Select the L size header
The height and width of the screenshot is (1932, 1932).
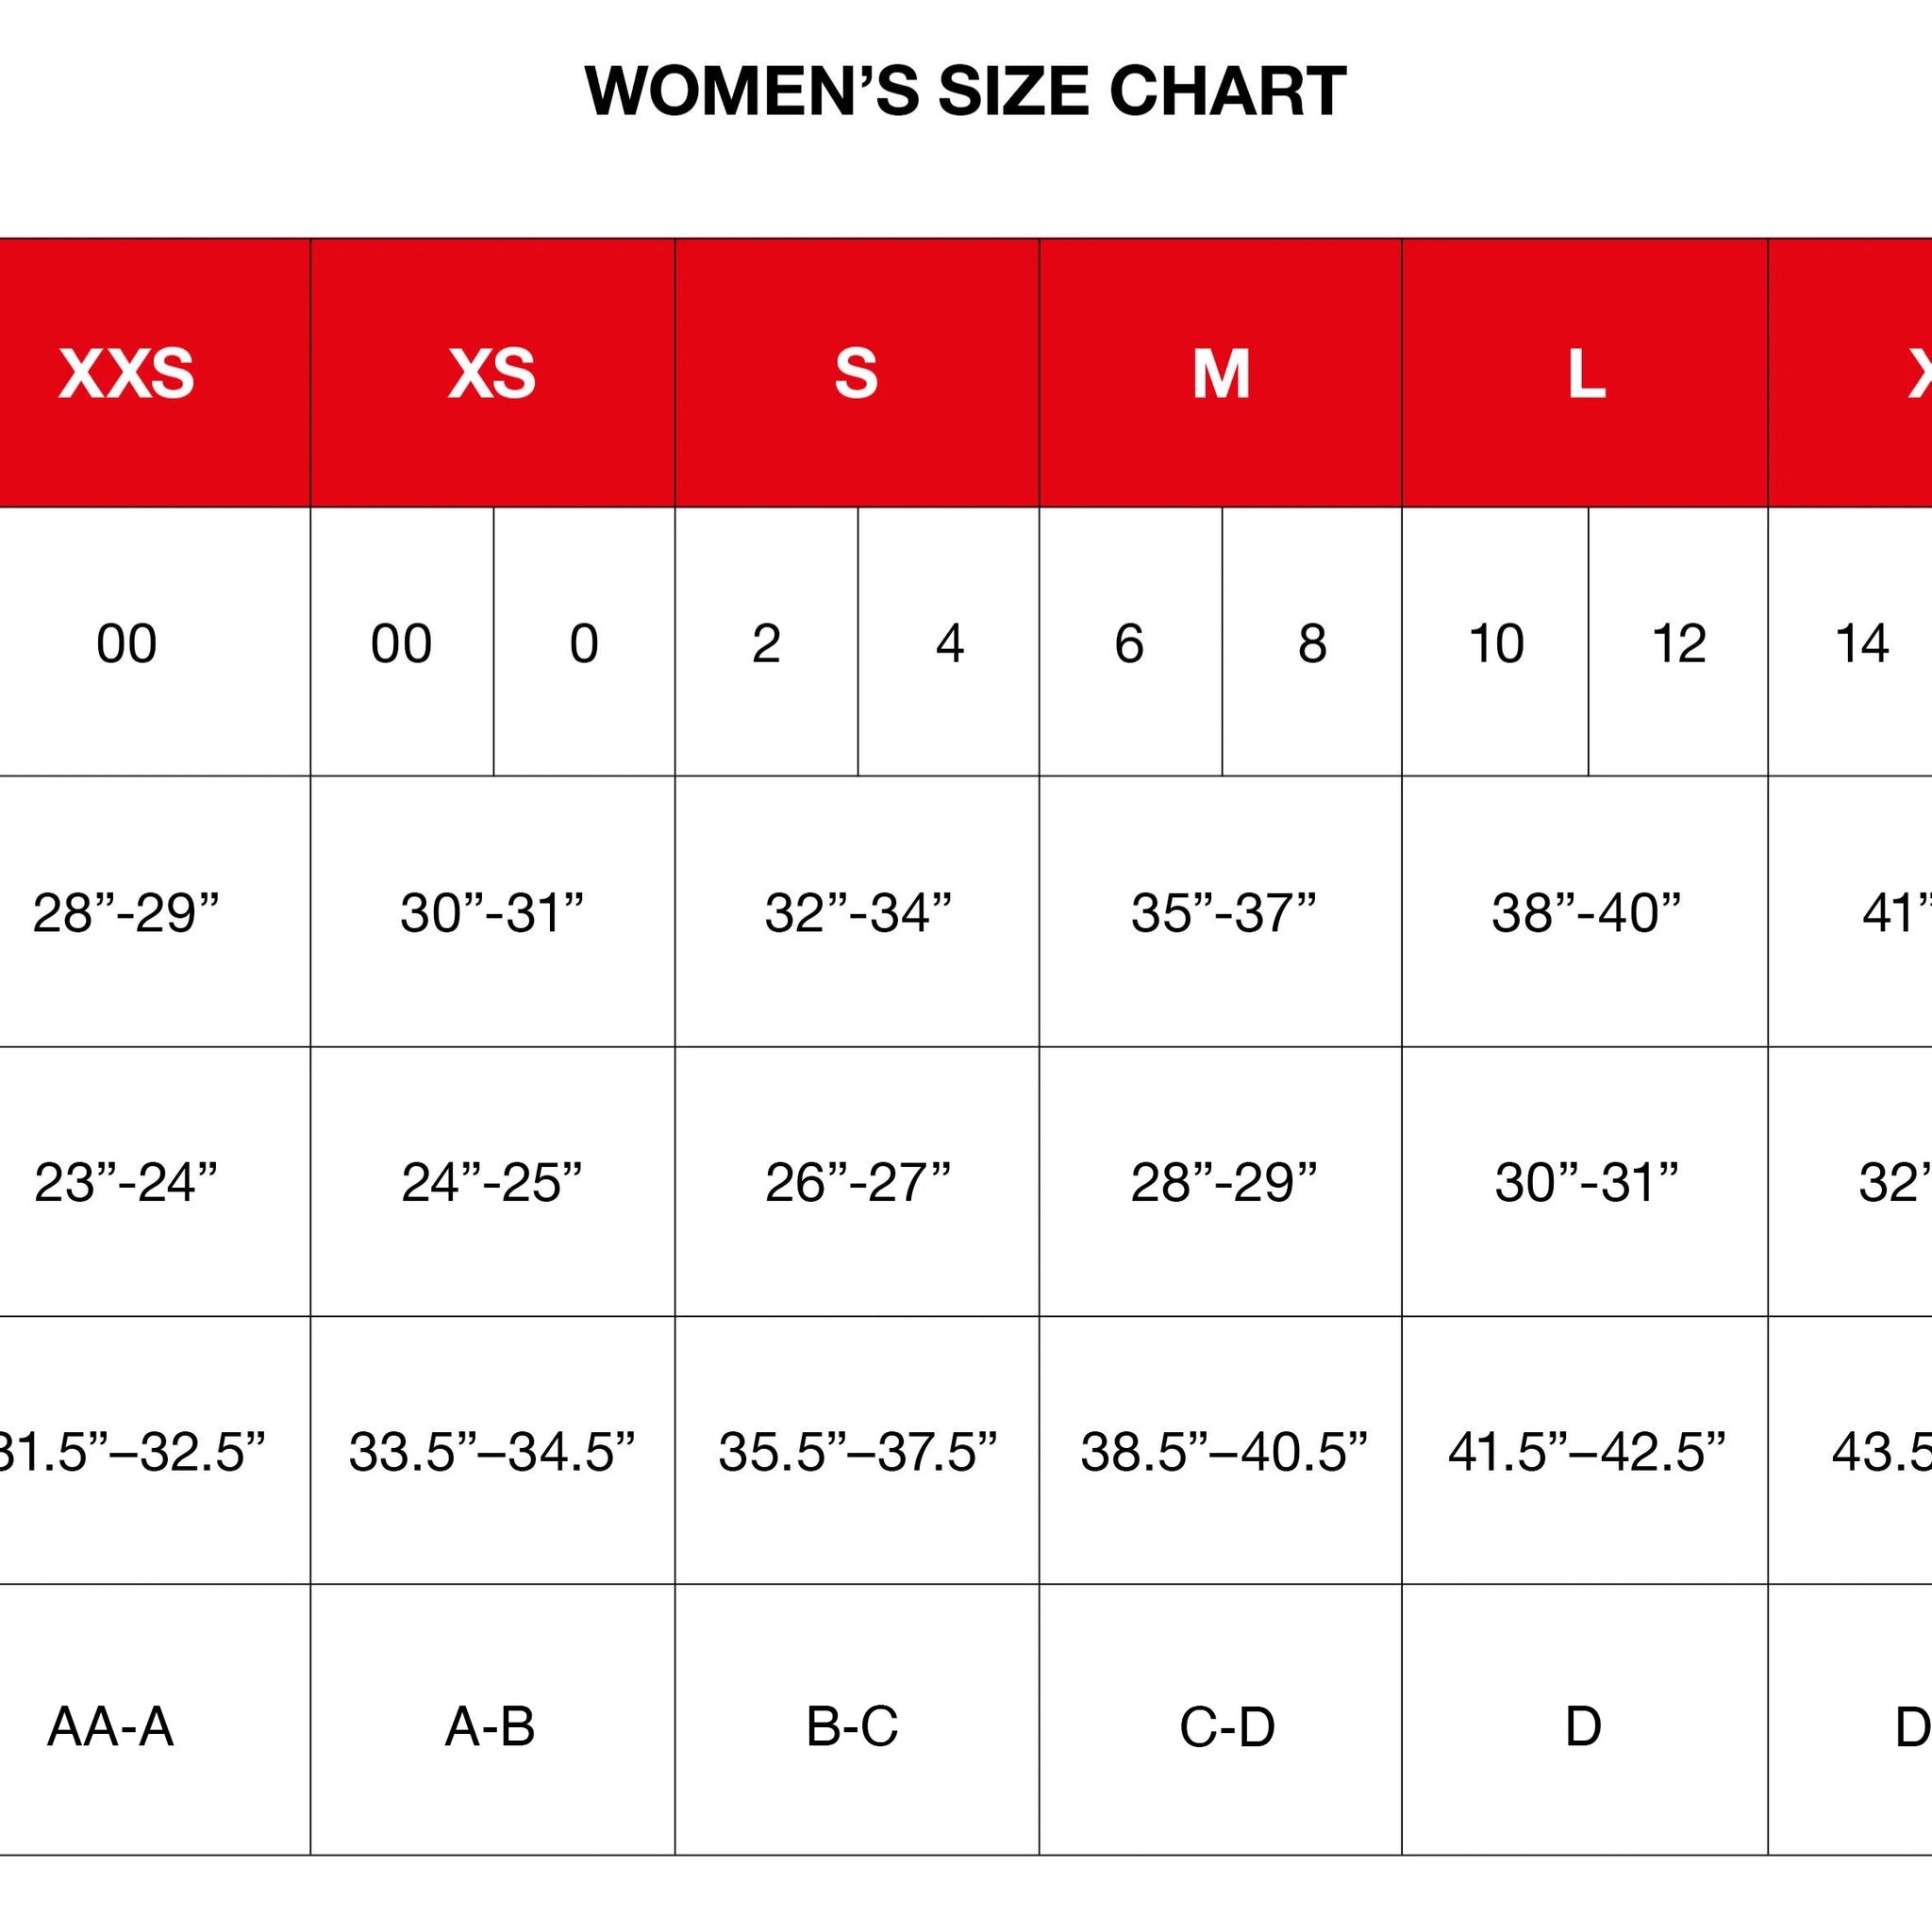tap(1585, 373)
